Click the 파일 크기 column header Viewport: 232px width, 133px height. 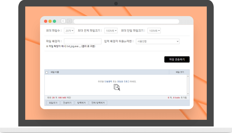point(180,72)
